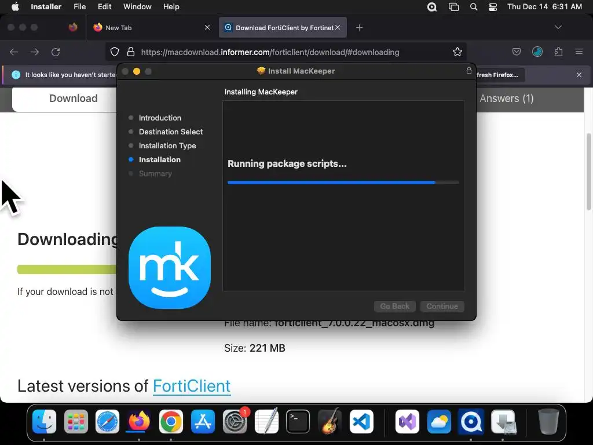Open System Settings from the Dock
593x445 pixels.
pyautogui.click(x=235, y=421)
